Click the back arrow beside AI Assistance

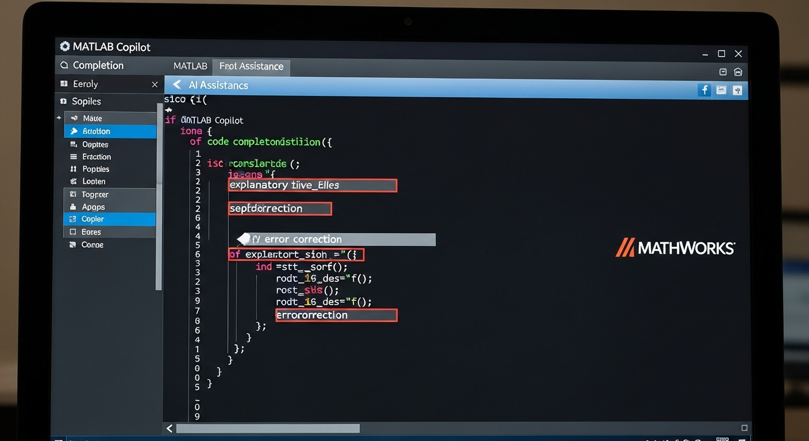pyautogui.click(x=177, y=85)
